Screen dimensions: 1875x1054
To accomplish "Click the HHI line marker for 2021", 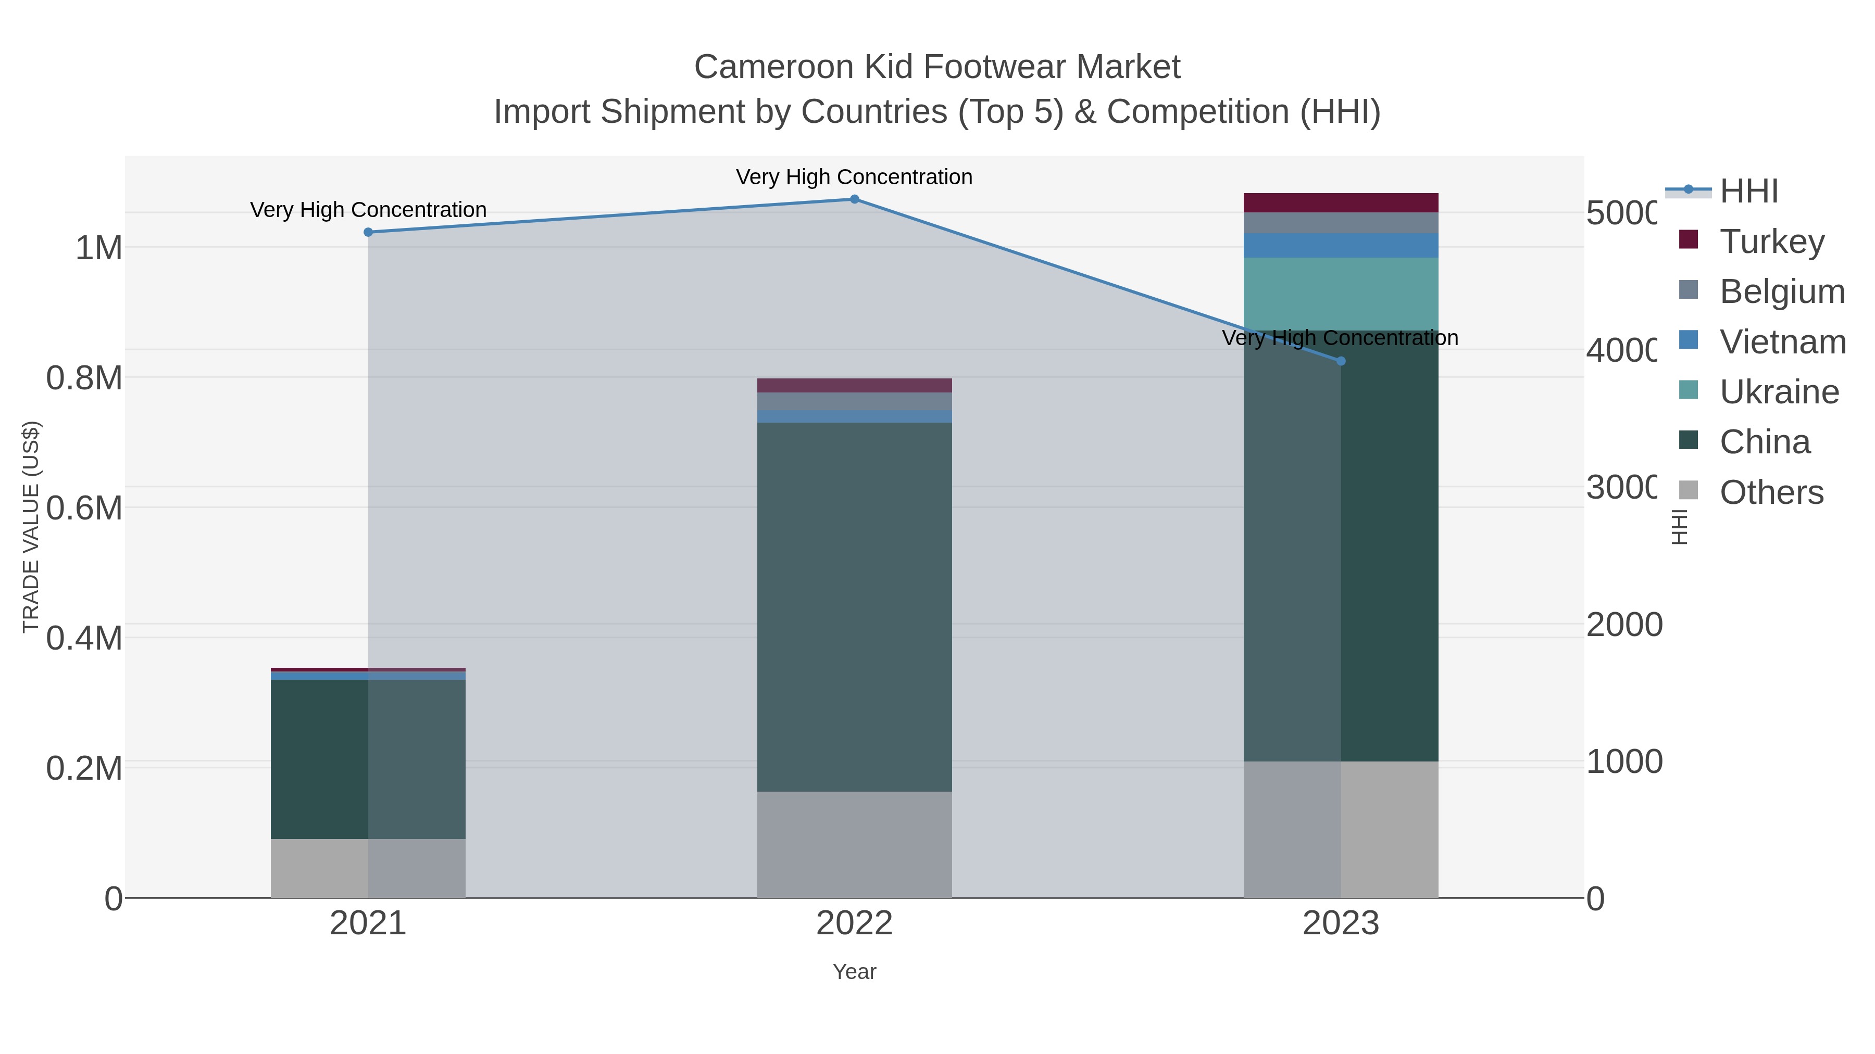I will (x=368, y=232).
